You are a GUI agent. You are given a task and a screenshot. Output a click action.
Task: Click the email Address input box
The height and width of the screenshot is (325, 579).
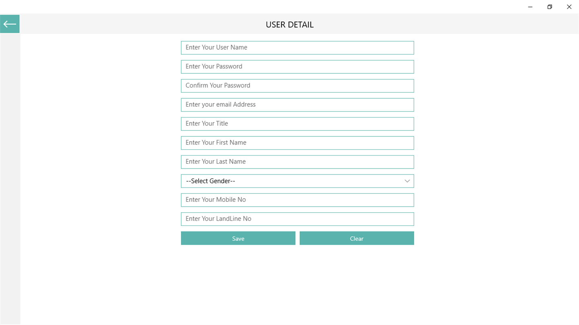click(297, 105)
